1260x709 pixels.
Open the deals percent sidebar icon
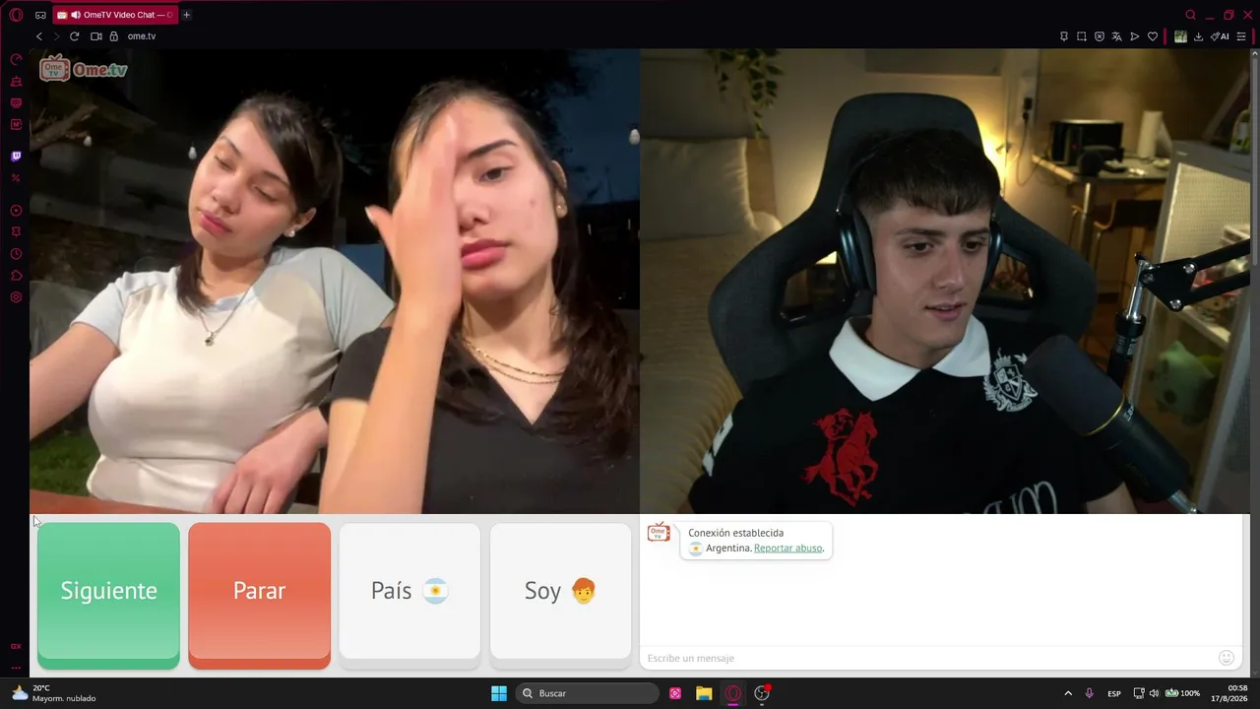(x=16, y=178)
